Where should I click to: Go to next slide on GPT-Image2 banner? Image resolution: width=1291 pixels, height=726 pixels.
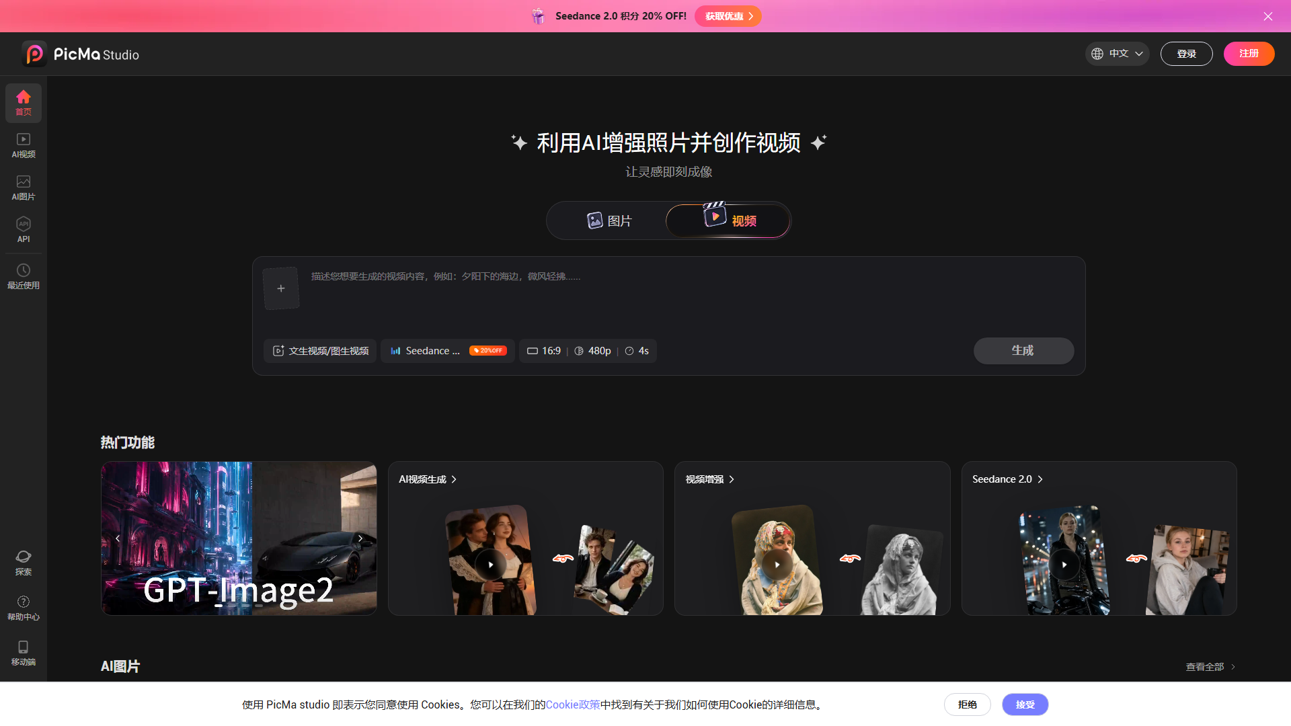pyautogui.click(x=360, y=538)
